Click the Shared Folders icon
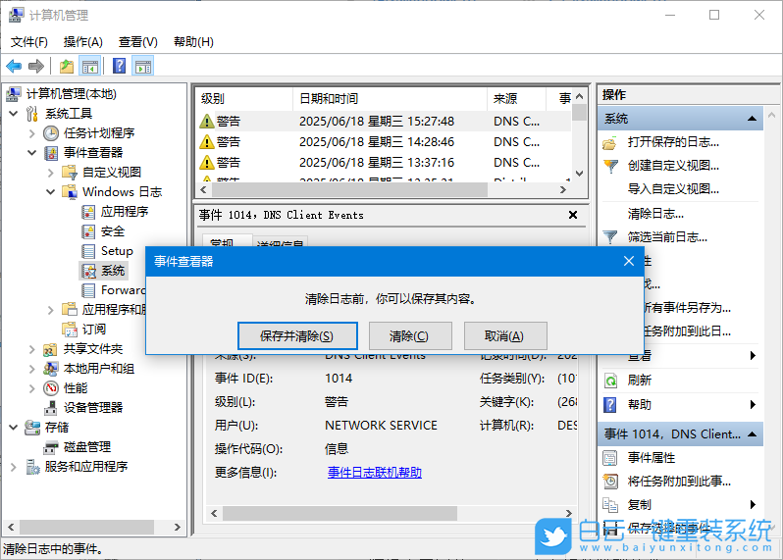The width and height of the screenshot is (783, 560). coord(50,349)
